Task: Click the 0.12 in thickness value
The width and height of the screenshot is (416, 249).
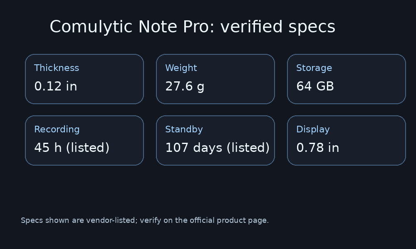Action: point(55,86)
